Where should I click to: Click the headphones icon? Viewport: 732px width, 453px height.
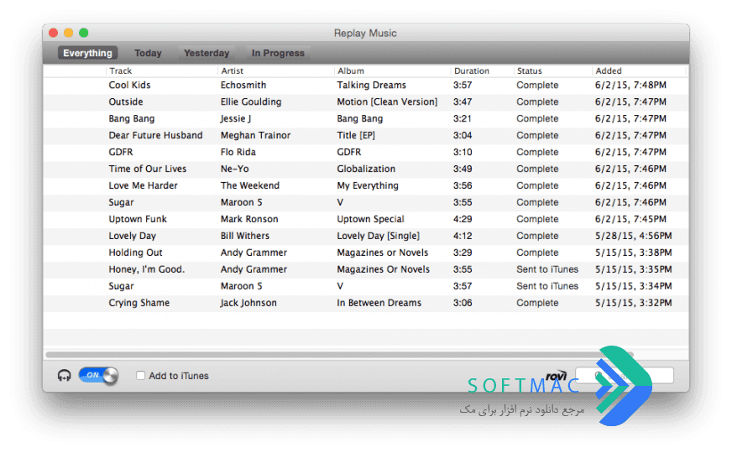[x=64, y=376]
